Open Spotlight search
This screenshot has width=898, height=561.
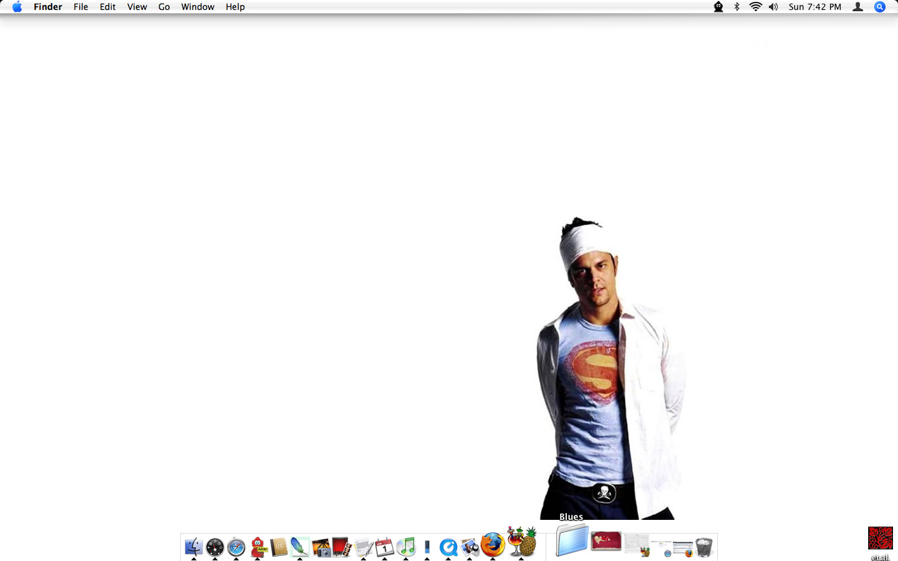coord(880,7)
